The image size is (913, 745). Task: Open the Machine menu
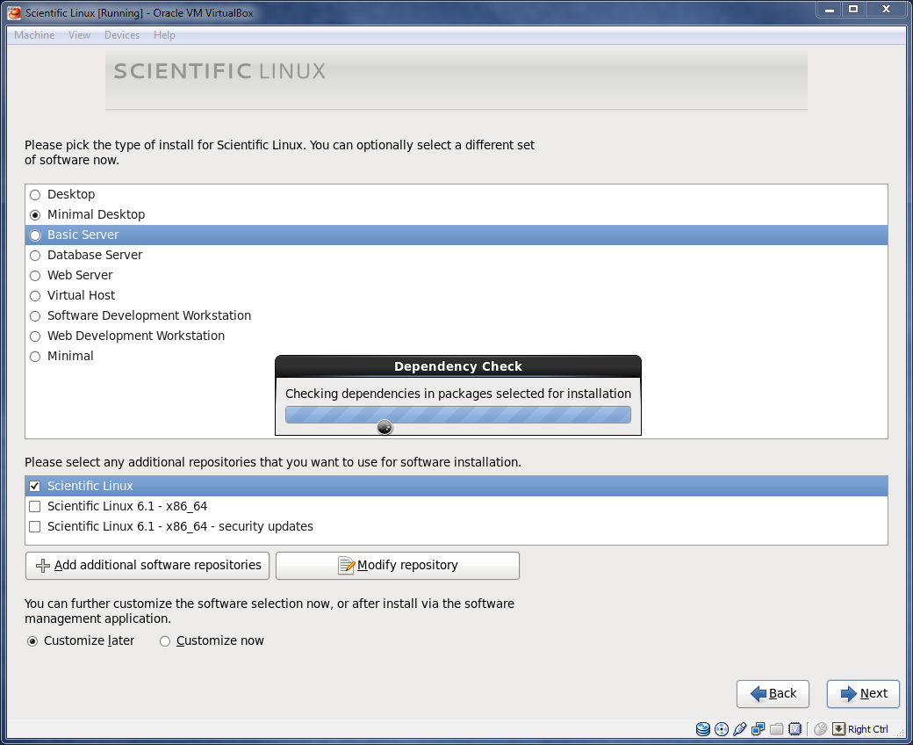[x=34, y=35]
